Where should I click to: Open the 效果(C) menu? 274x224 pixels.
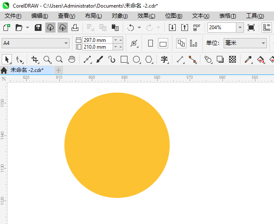146,16
